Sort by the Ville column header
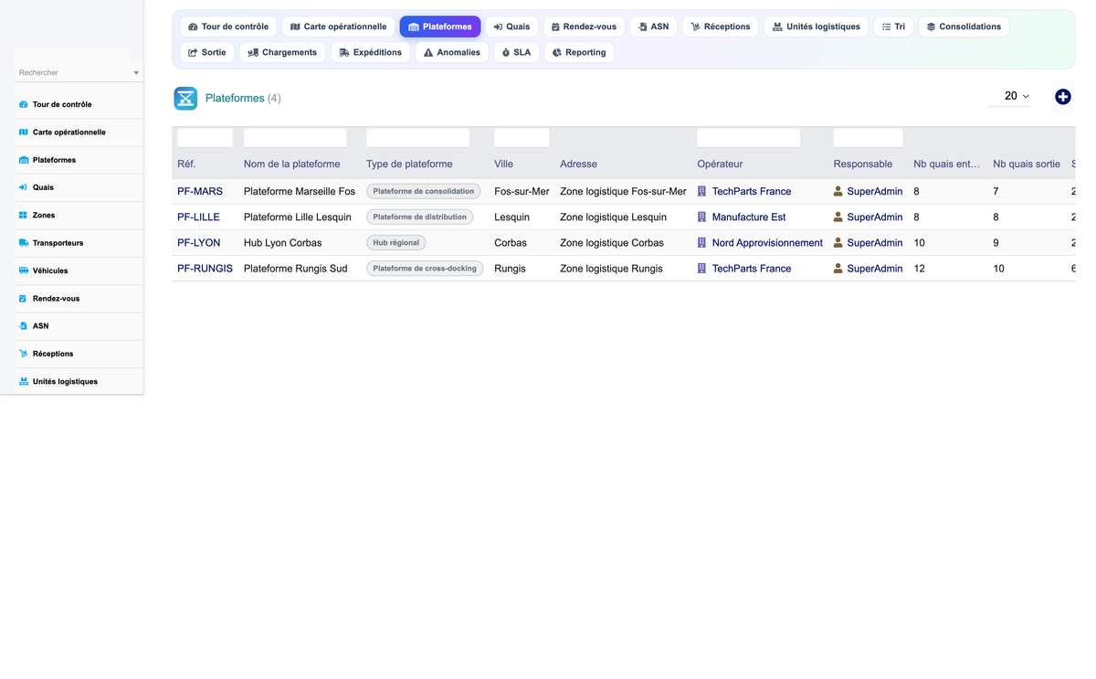The width and height of the screenshot is (1096, 679). (x=503, y=164)
